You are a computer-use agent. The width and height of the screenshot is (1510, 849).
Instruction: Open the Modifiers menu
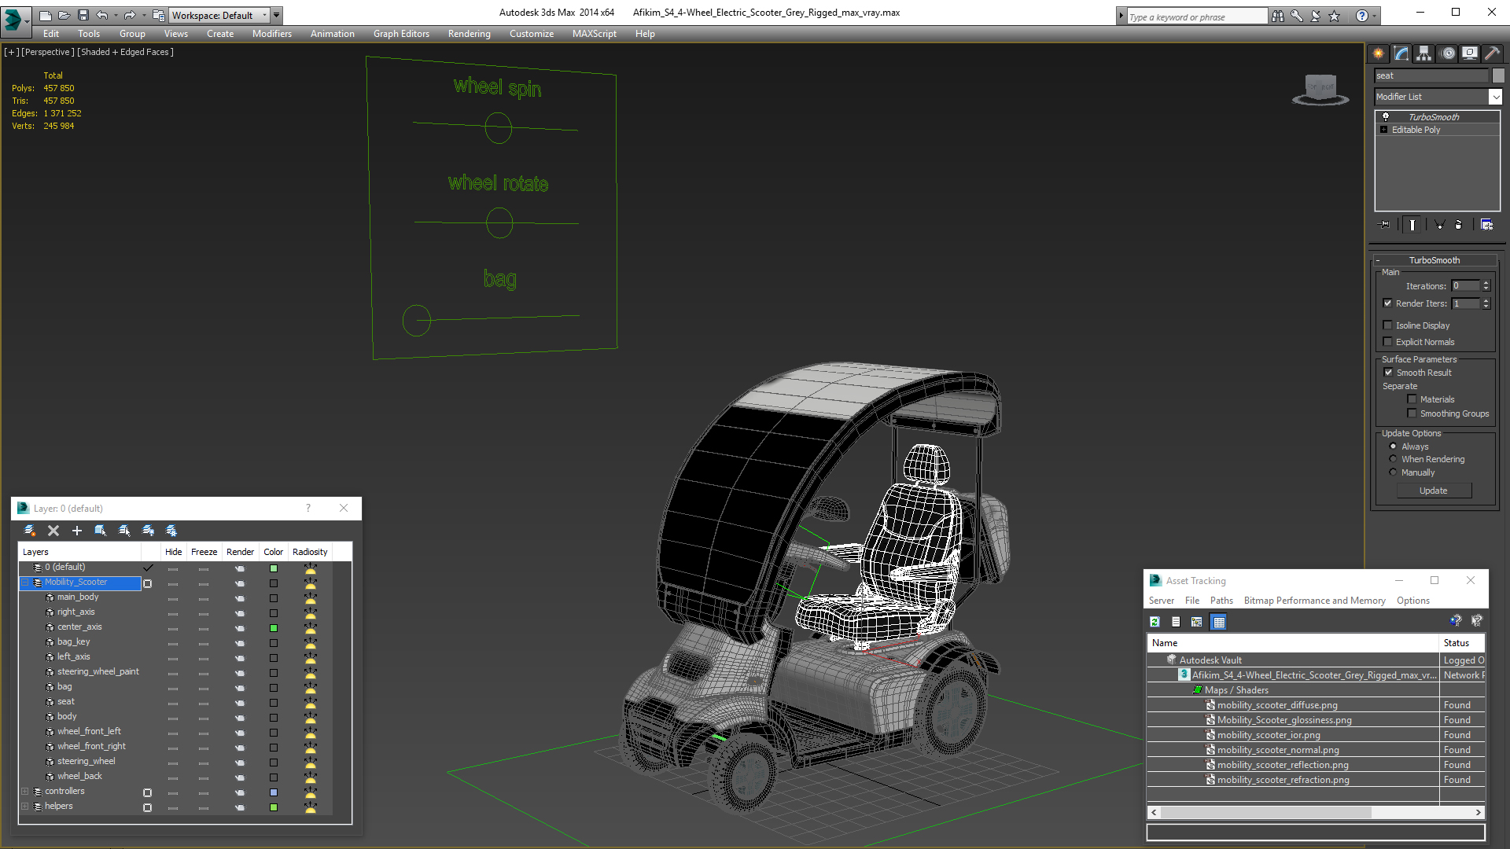point(271,34)
